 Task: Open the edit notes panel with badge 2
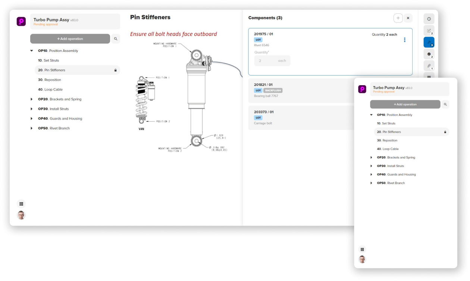coord(429,31)
